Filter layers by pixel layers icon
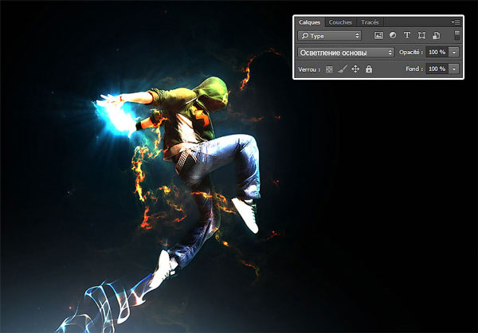Viewport: 478px width, 333px height. (378, 35)
